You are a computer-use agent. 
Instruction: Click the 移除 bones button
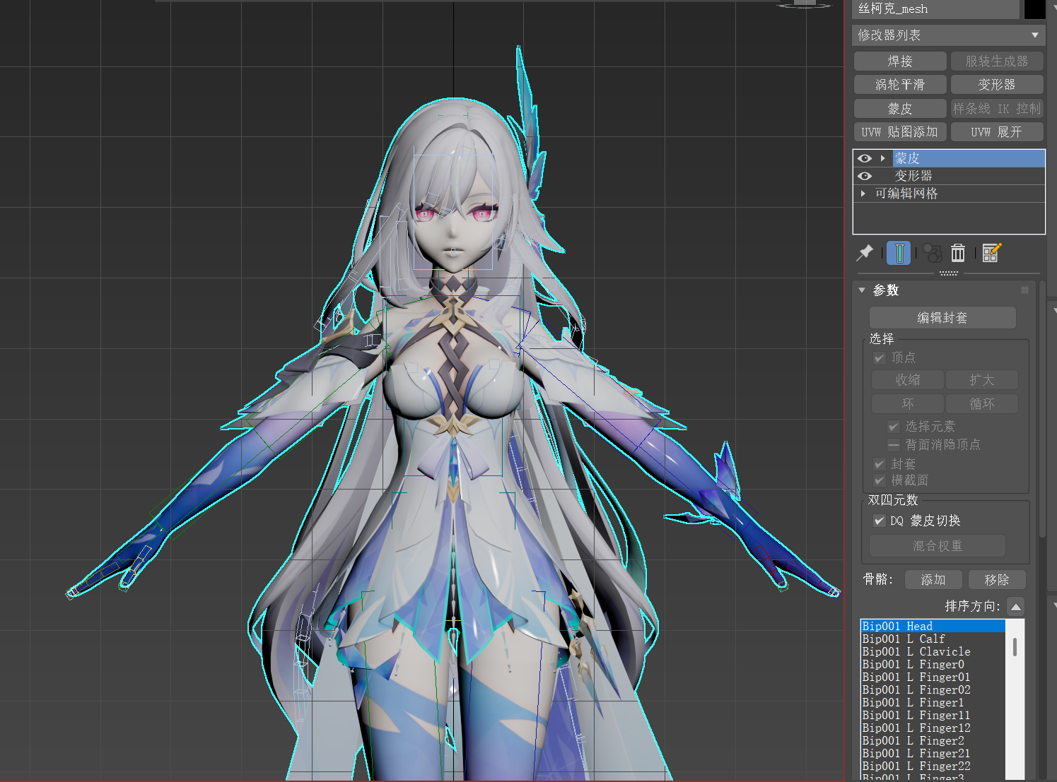996,580
